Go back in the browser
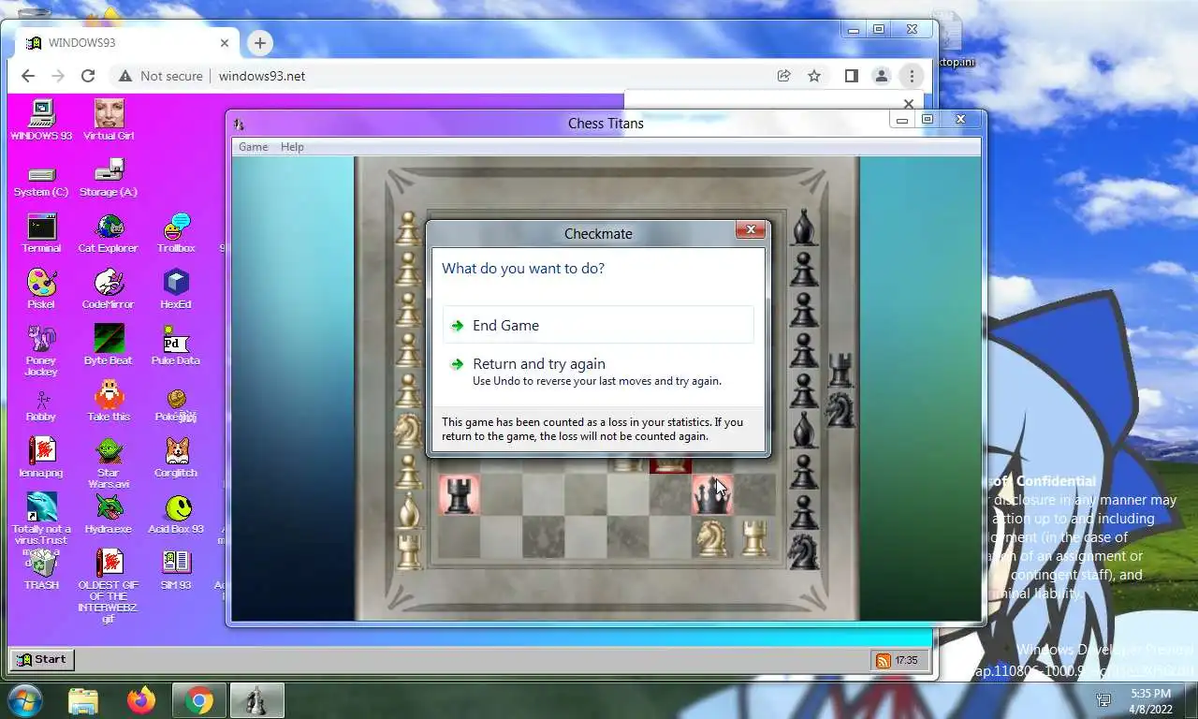This screenshot has height=719, width=1198. click(27, 76)
